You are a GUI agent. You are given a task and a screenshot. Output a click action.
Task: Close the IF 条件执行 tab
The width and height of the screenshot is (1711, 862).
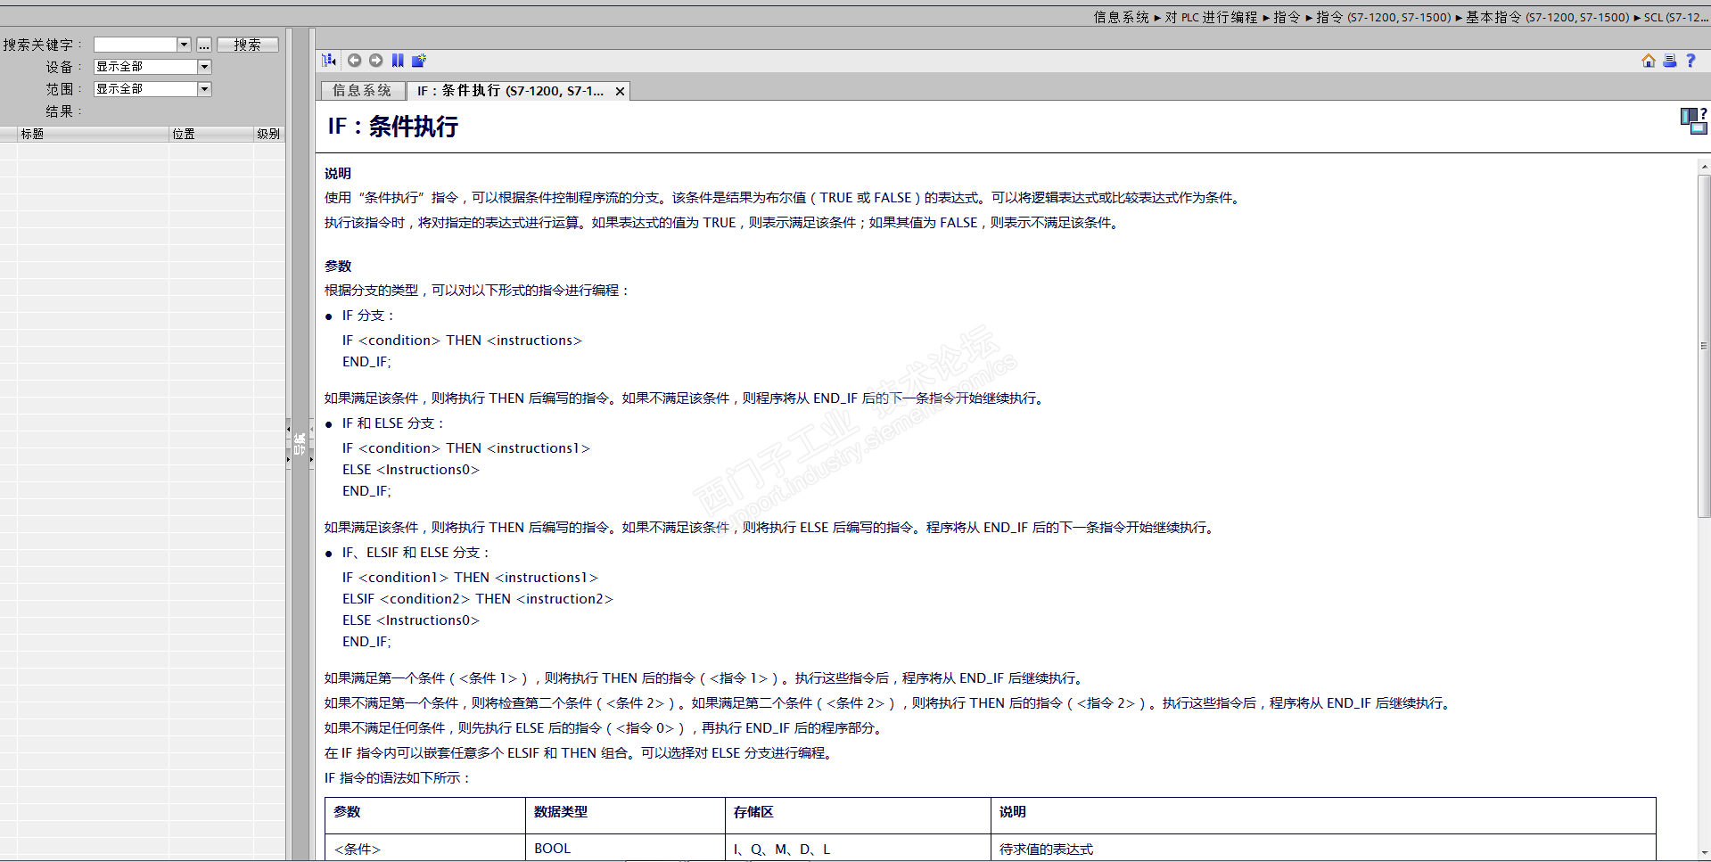coord(620,91)
